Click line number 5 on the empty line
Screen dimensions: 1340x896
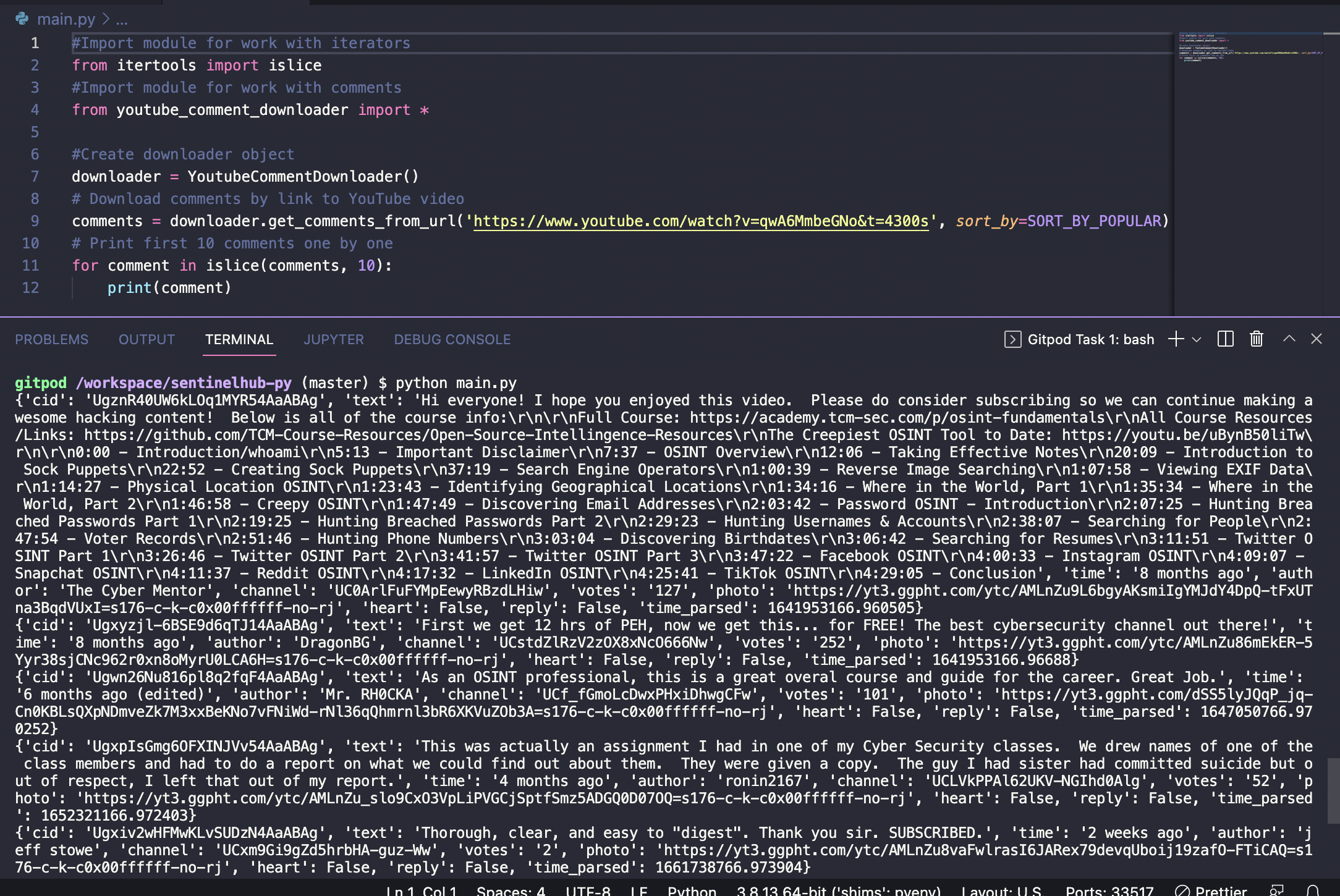[x=35, y=132]
